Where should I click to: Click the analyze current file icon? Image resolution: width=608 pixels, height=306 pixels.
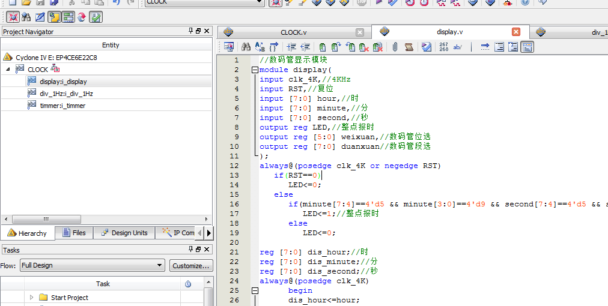[x=427, y=47]
